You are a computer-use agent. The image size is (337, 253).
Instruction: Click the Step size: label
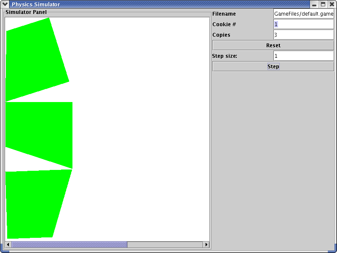[x=225, y=56]
